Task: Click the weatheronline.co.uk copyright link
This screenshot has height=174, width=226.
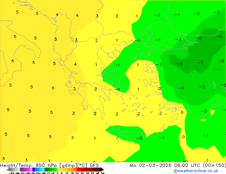Action: point(196,171)
